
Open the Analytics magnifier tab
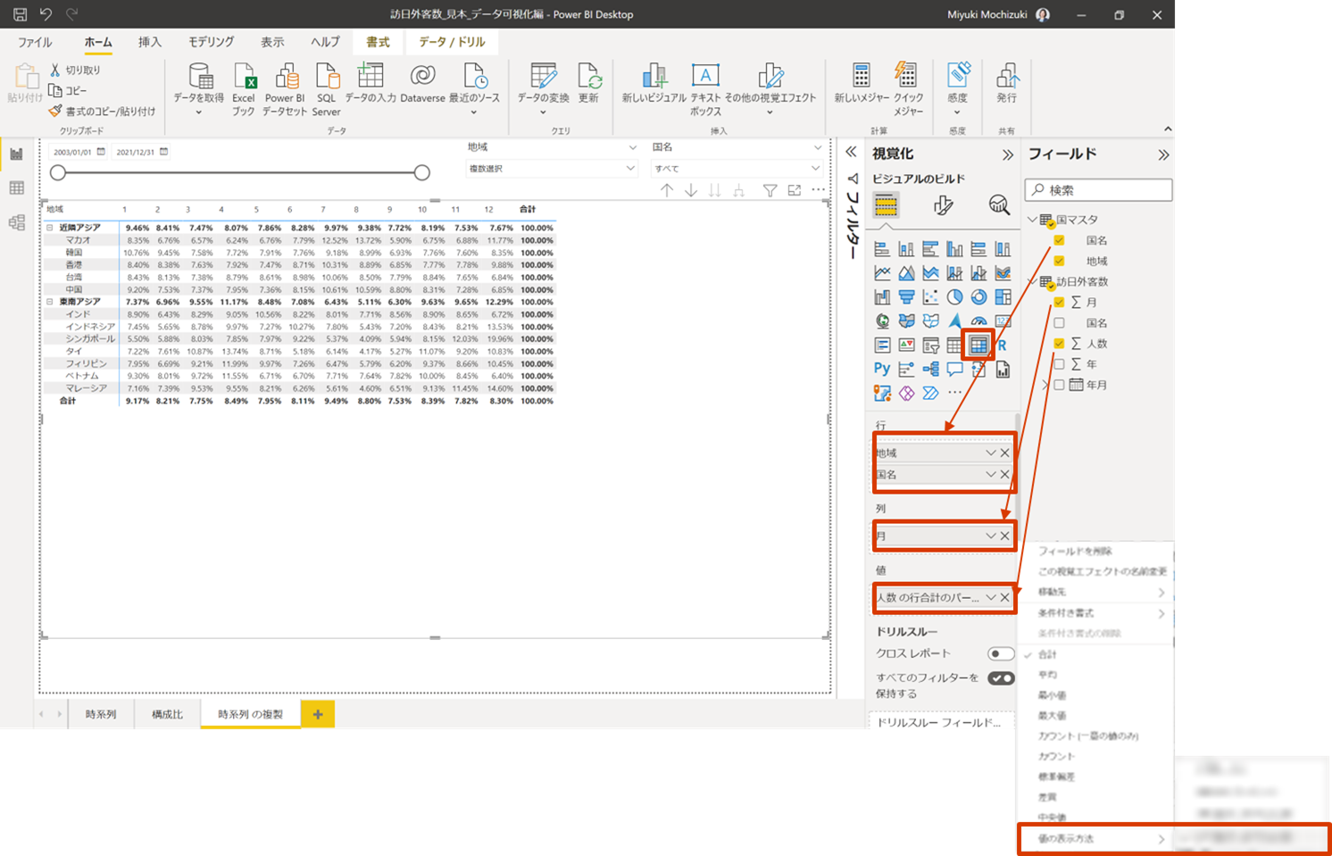click(x=999, y=205)
